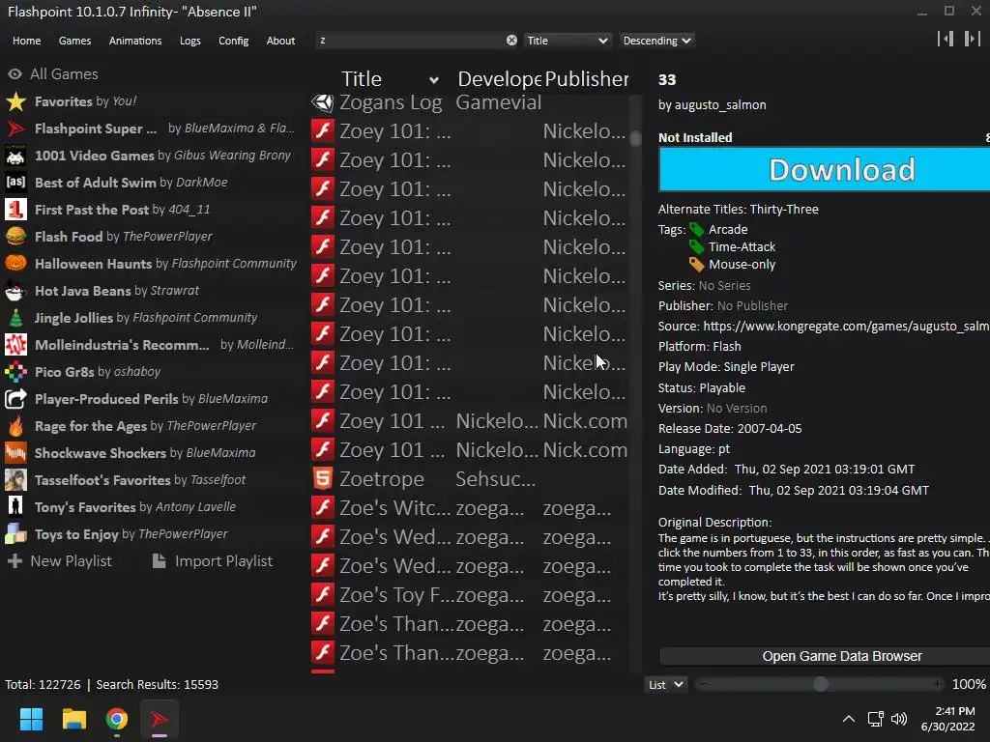
Task: Select the Flash Food burger icon
Action: (x=15, y=237)
